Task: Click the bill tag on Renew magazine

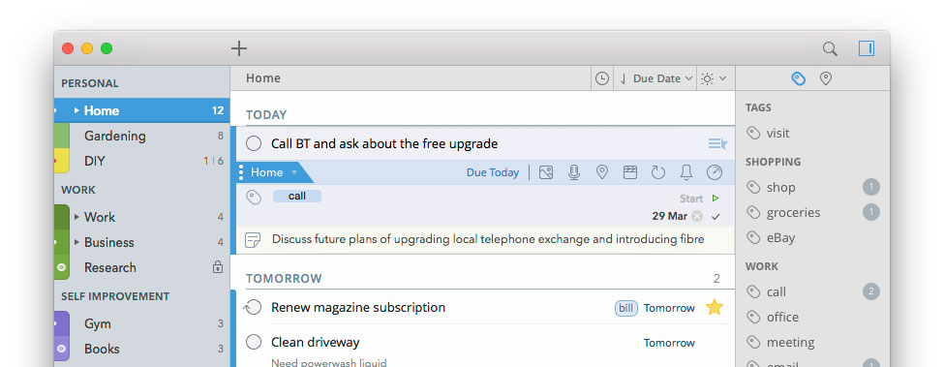Action: pyautogui.click(x=626, y=308)
